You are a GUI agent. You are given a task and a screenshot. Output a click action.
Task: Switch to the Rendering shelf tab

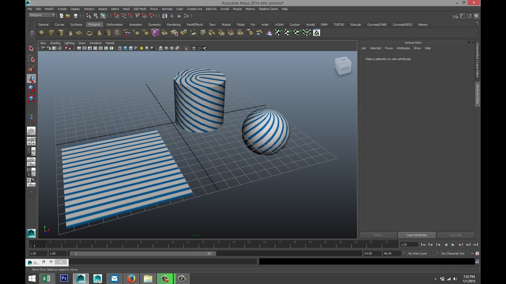coord(173,24)
